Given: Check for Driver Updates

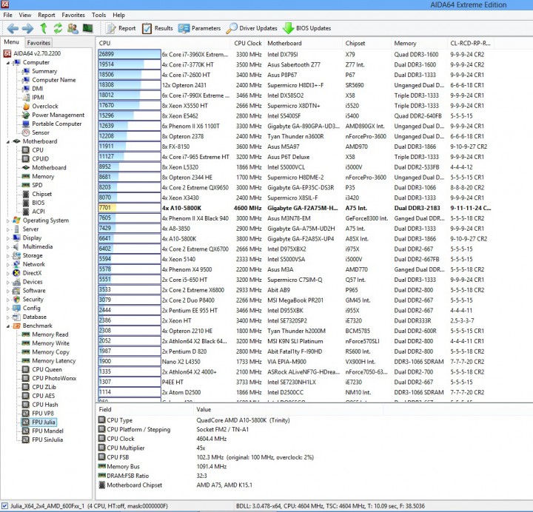Looking at the screenshot, I should (x=252, y=28).
